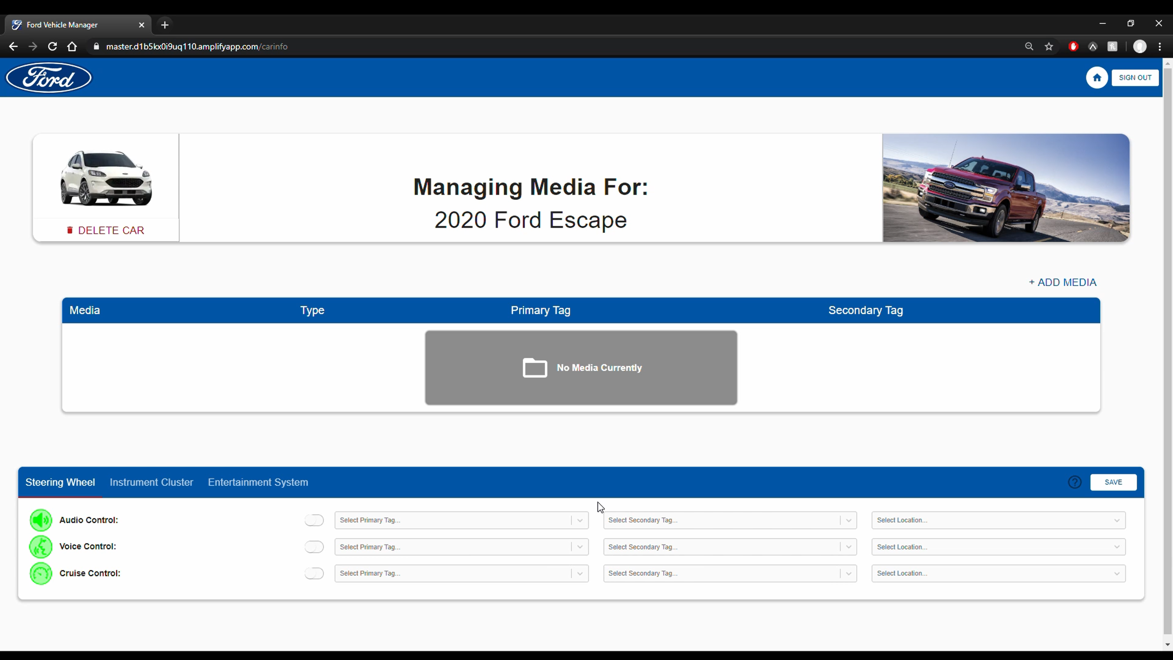1173x660 pixels.
Task: Reload the page in browser
Action: 52,47
